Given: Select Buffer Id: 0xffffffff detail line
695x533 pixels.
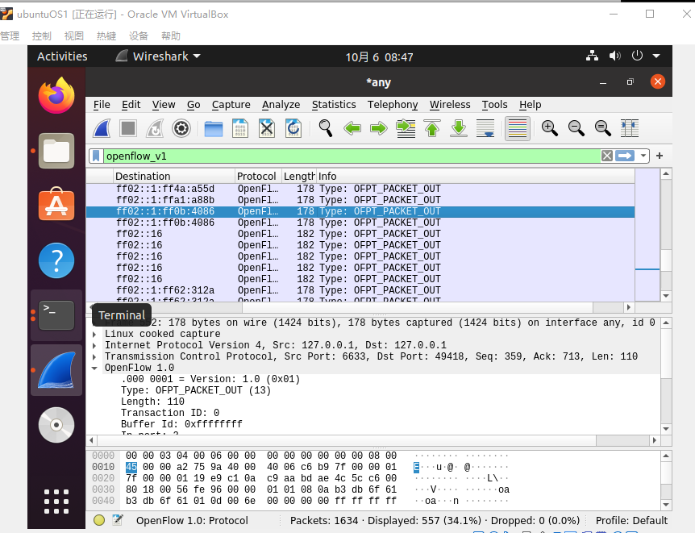Looking at the screenshot, I should point(181,424).
